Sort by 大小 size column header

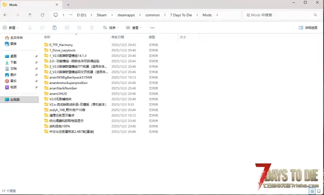[x=183, y=37]
